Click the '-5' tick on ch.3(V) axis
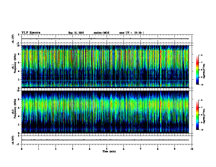The image size is (216, 167). click(18, 144)
